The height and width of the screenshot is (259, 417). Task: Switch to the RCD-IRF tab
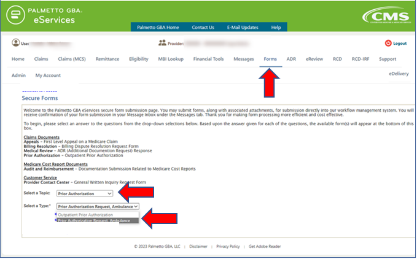360,59
